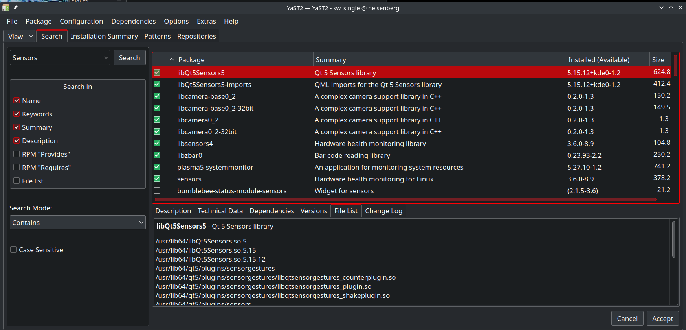686x330 pixels.
Task: Open the Help menu
Action: 231,21
